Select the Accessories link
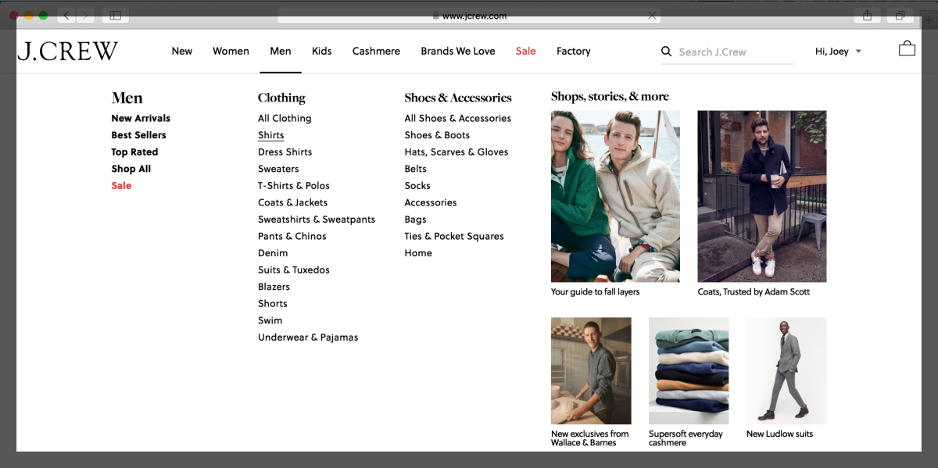The image size is (938, 468). tap(431, 202)
